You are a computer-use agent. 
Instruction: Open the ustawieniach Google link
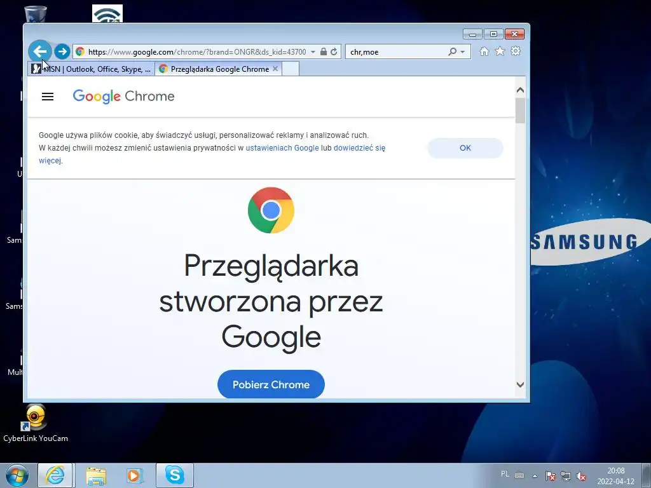click(x=282, y=147)
